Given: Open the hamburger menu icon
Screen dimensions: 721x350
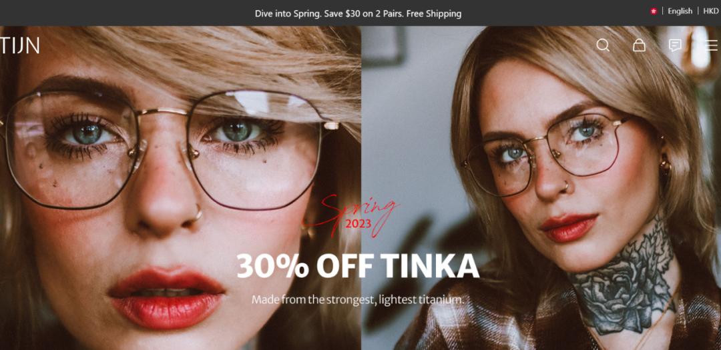Looking at the screenshot, I should (x=712, y=45).
